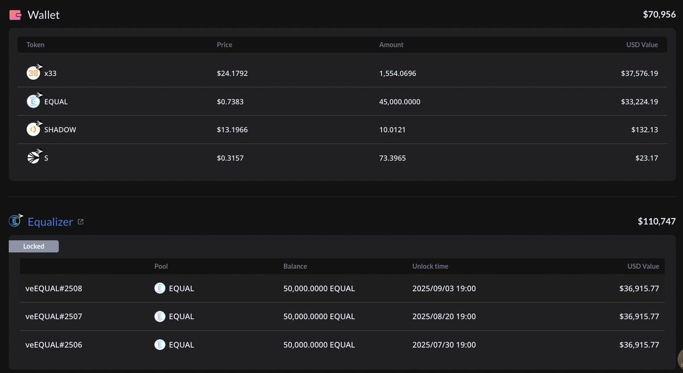
Task: Click the x33 token name
Action: [x=50, y=73]
